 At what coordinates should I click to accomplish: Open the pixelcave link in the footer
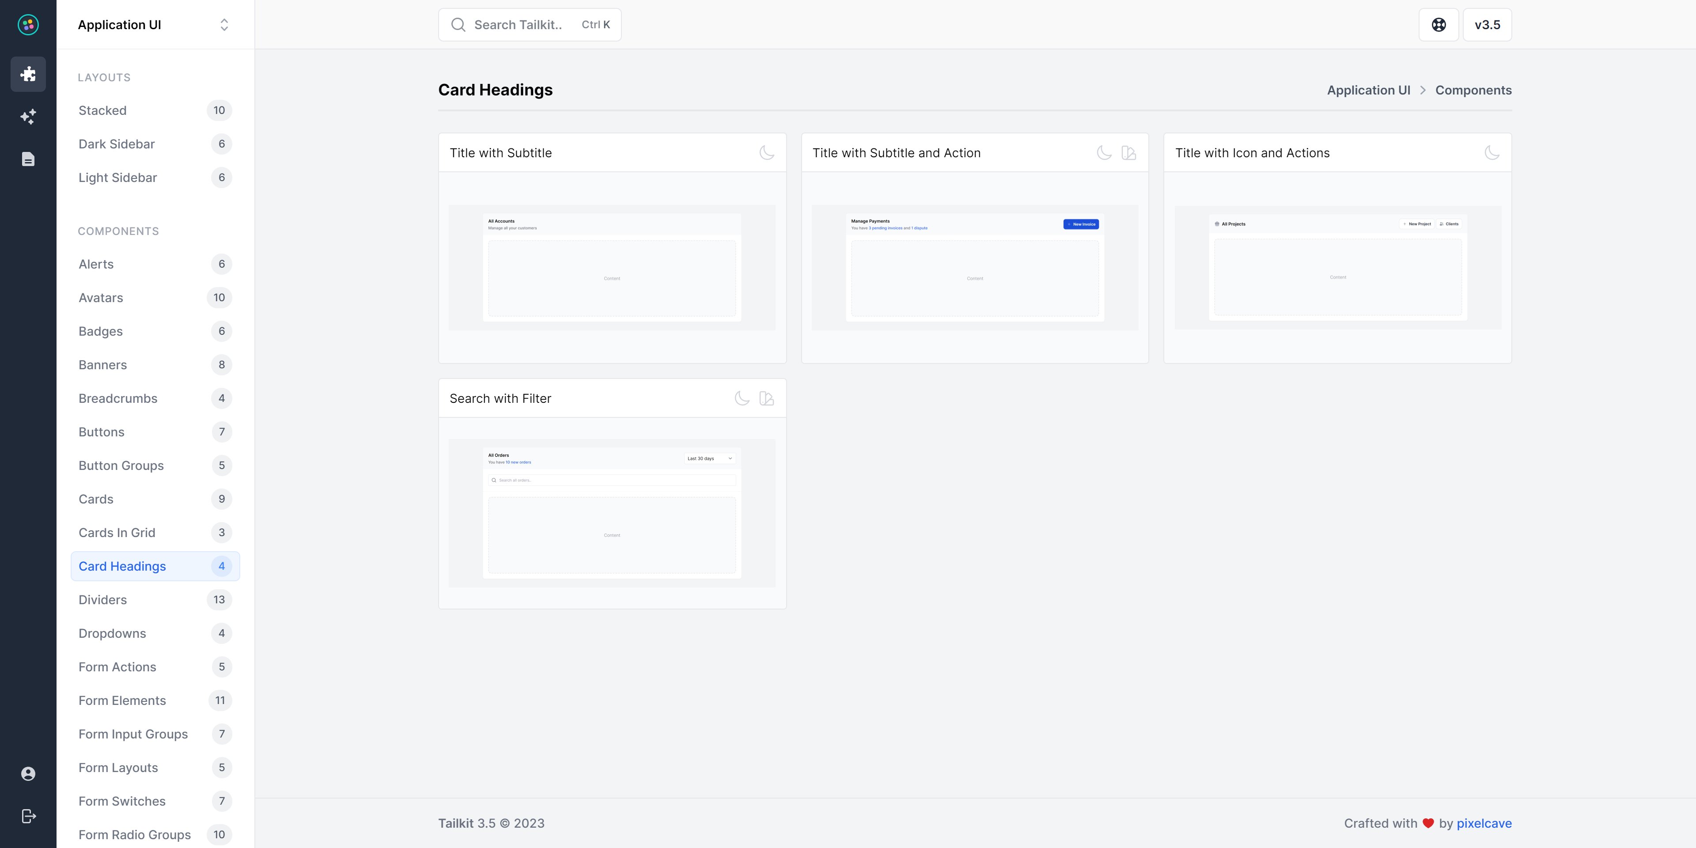click(x=1484, y=823)
